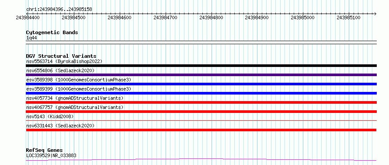Click the 1q44 cytogenetic band label
The image size is (389, 165).
pos(31,38)
